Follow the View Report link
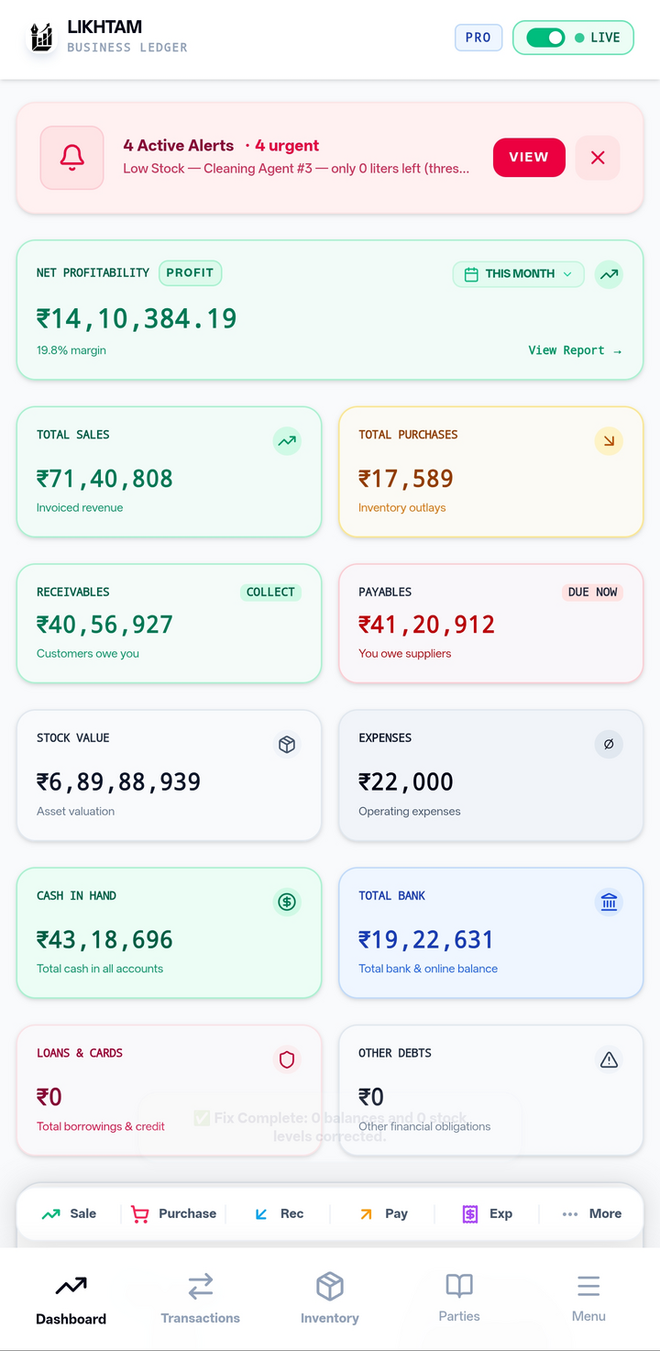 click(x=576, y=350)
